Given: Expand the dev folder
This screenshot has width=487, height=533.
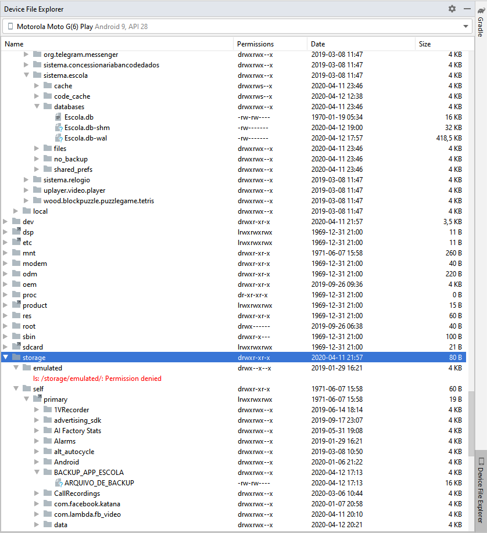Looking at the screenshot, I should 5,222.
